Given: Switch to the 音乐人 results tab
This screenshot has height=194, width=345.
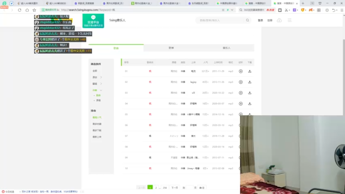Looking at the screenshot, I should (226, 48).
